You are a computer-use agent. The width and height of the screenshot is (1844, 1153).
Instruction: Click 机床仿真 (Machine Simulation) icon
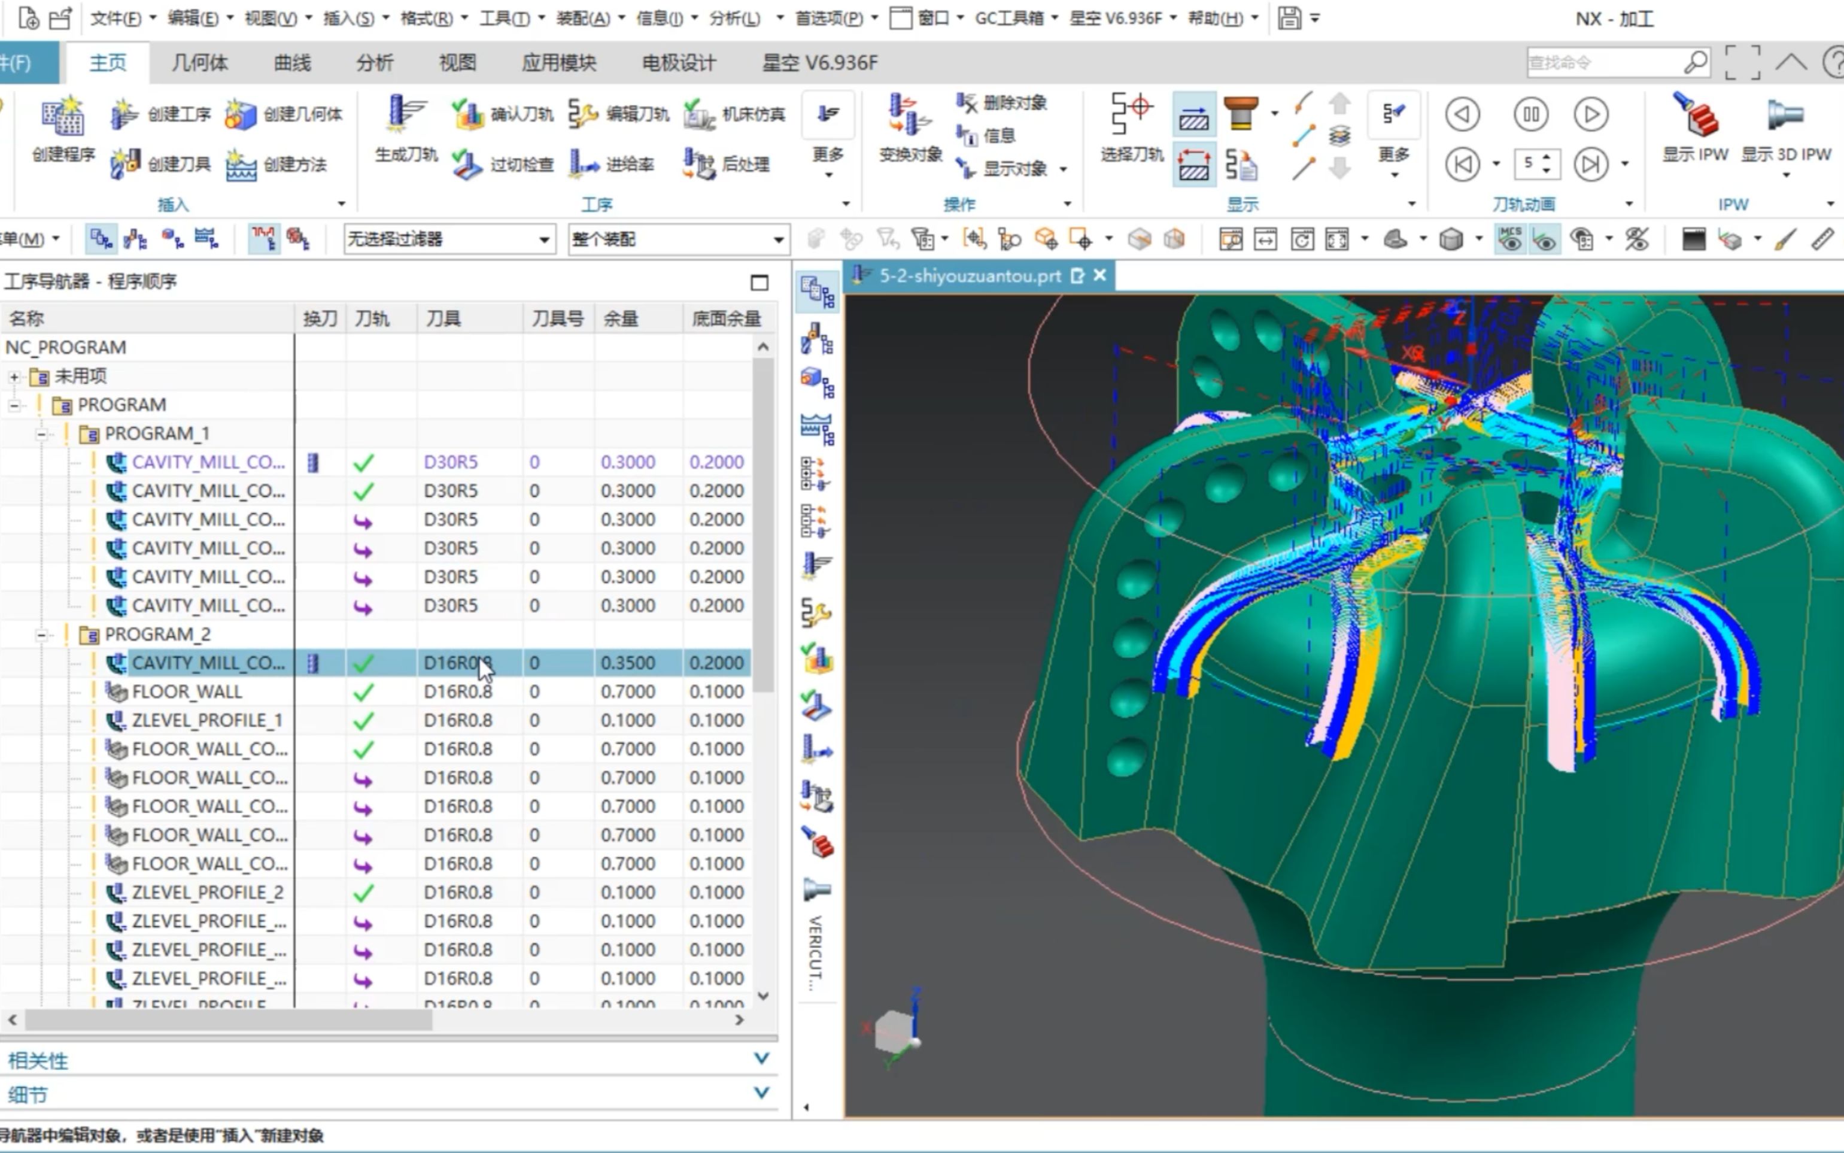click(699, 114)
